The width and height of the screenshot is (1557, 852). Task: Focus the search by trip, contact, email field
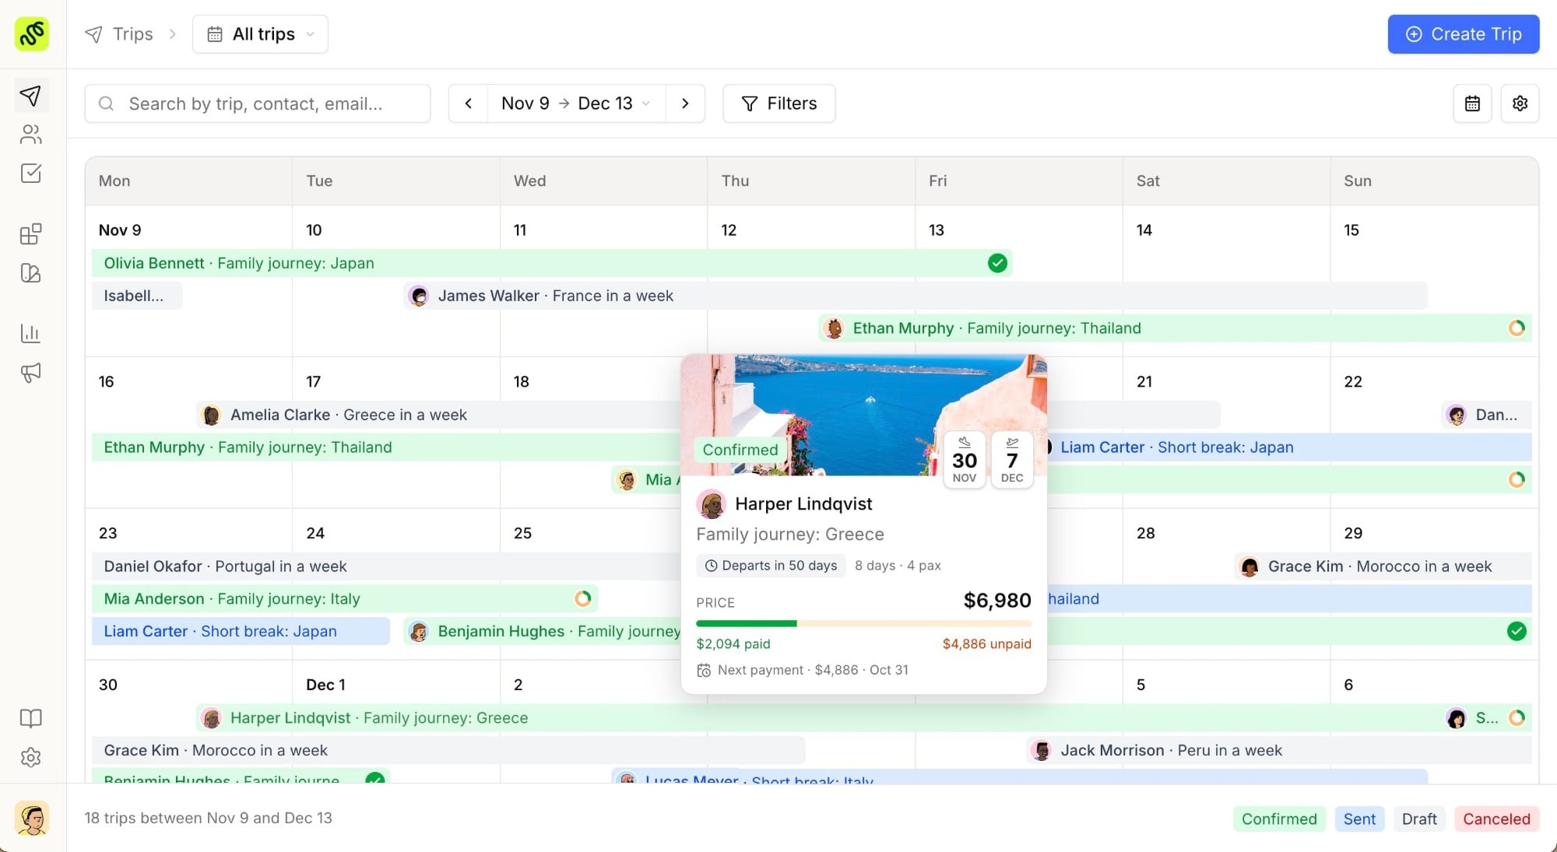point(258,103)
